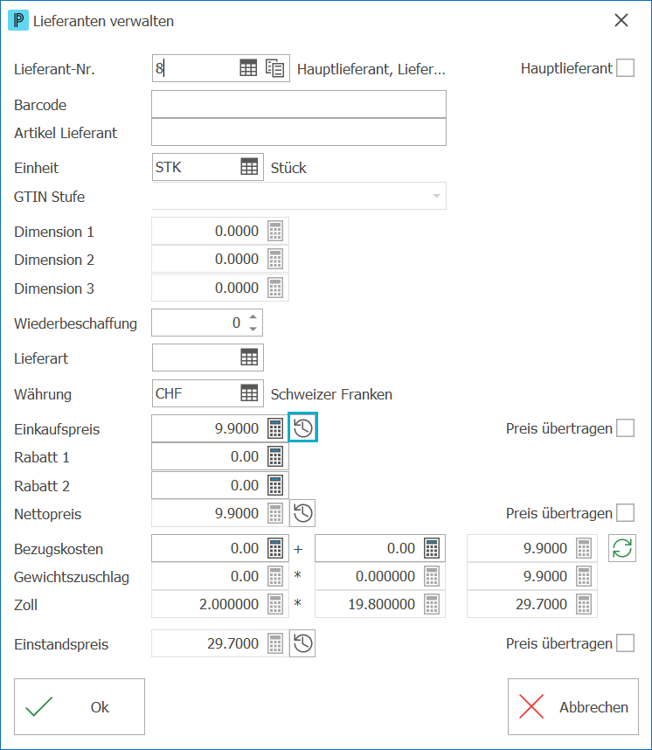Click the 'Hauptlieferant, Liefer...' description text
Screen dimensions: 652x750
coord(371,69)
